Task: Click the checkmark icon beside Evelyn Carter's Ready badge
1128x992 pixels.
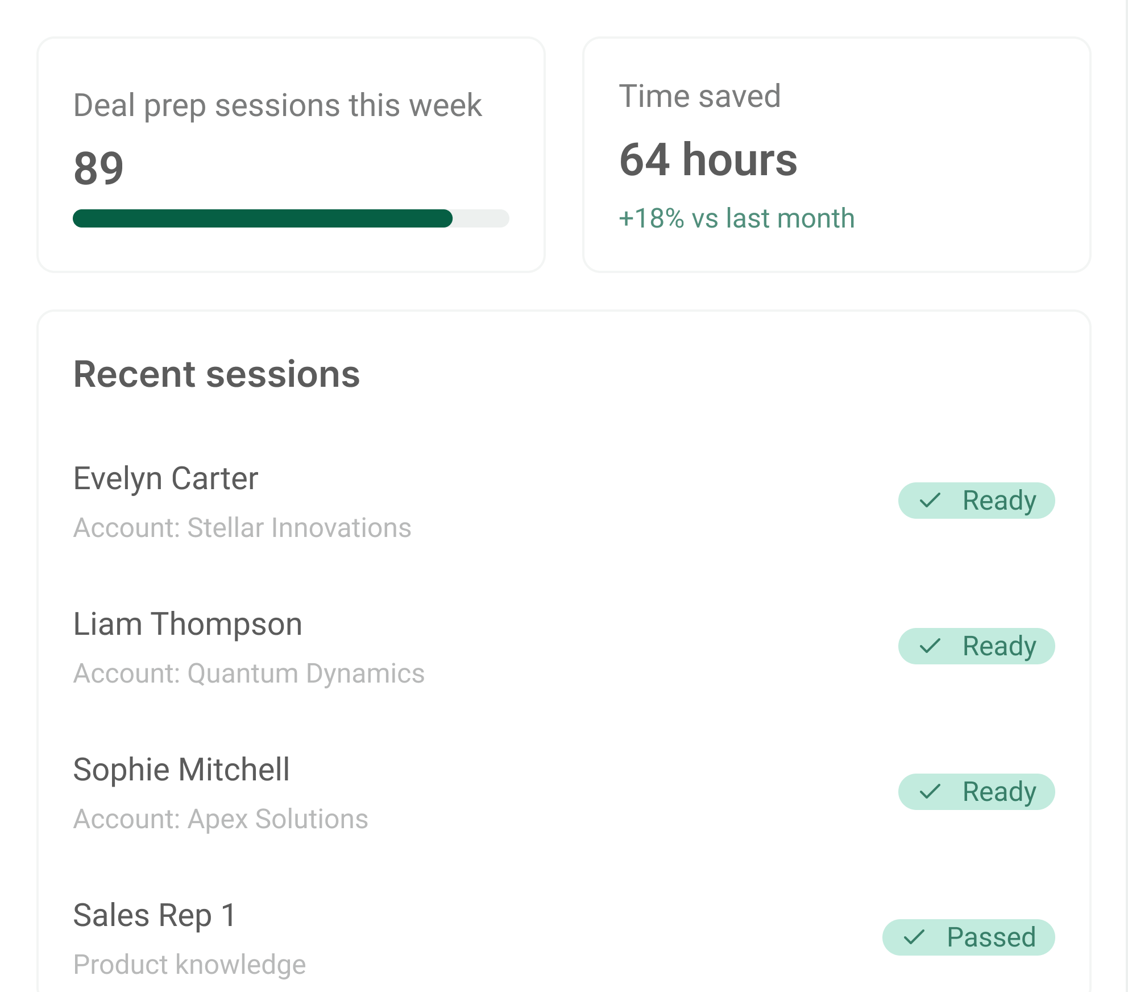Action: pyautogui.click(x=930, y=501)
